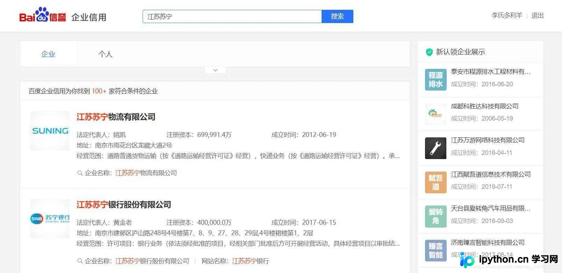Click date 2019-07-11 under 江西赋吾道
Image resolution: width=562 pixels, height=273 pixels.
pyautogui.click(x=497, y=187)
